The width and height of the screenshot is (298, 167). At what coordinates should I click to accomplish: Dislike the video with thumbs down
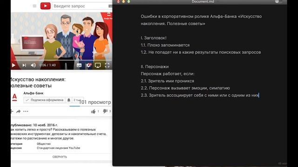(105, 111)
